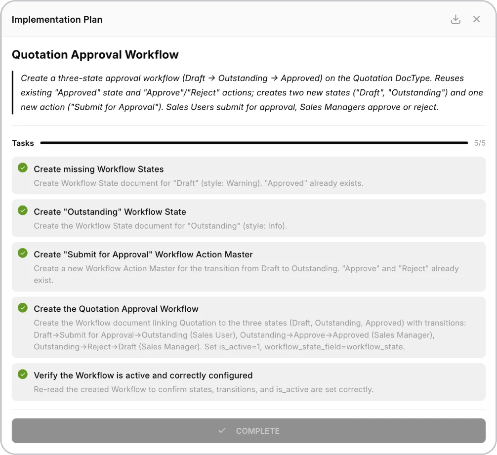The image size is (497, 455).
Task: Click the green check beside Verify the Workflow task
Action: pos(23,374)
